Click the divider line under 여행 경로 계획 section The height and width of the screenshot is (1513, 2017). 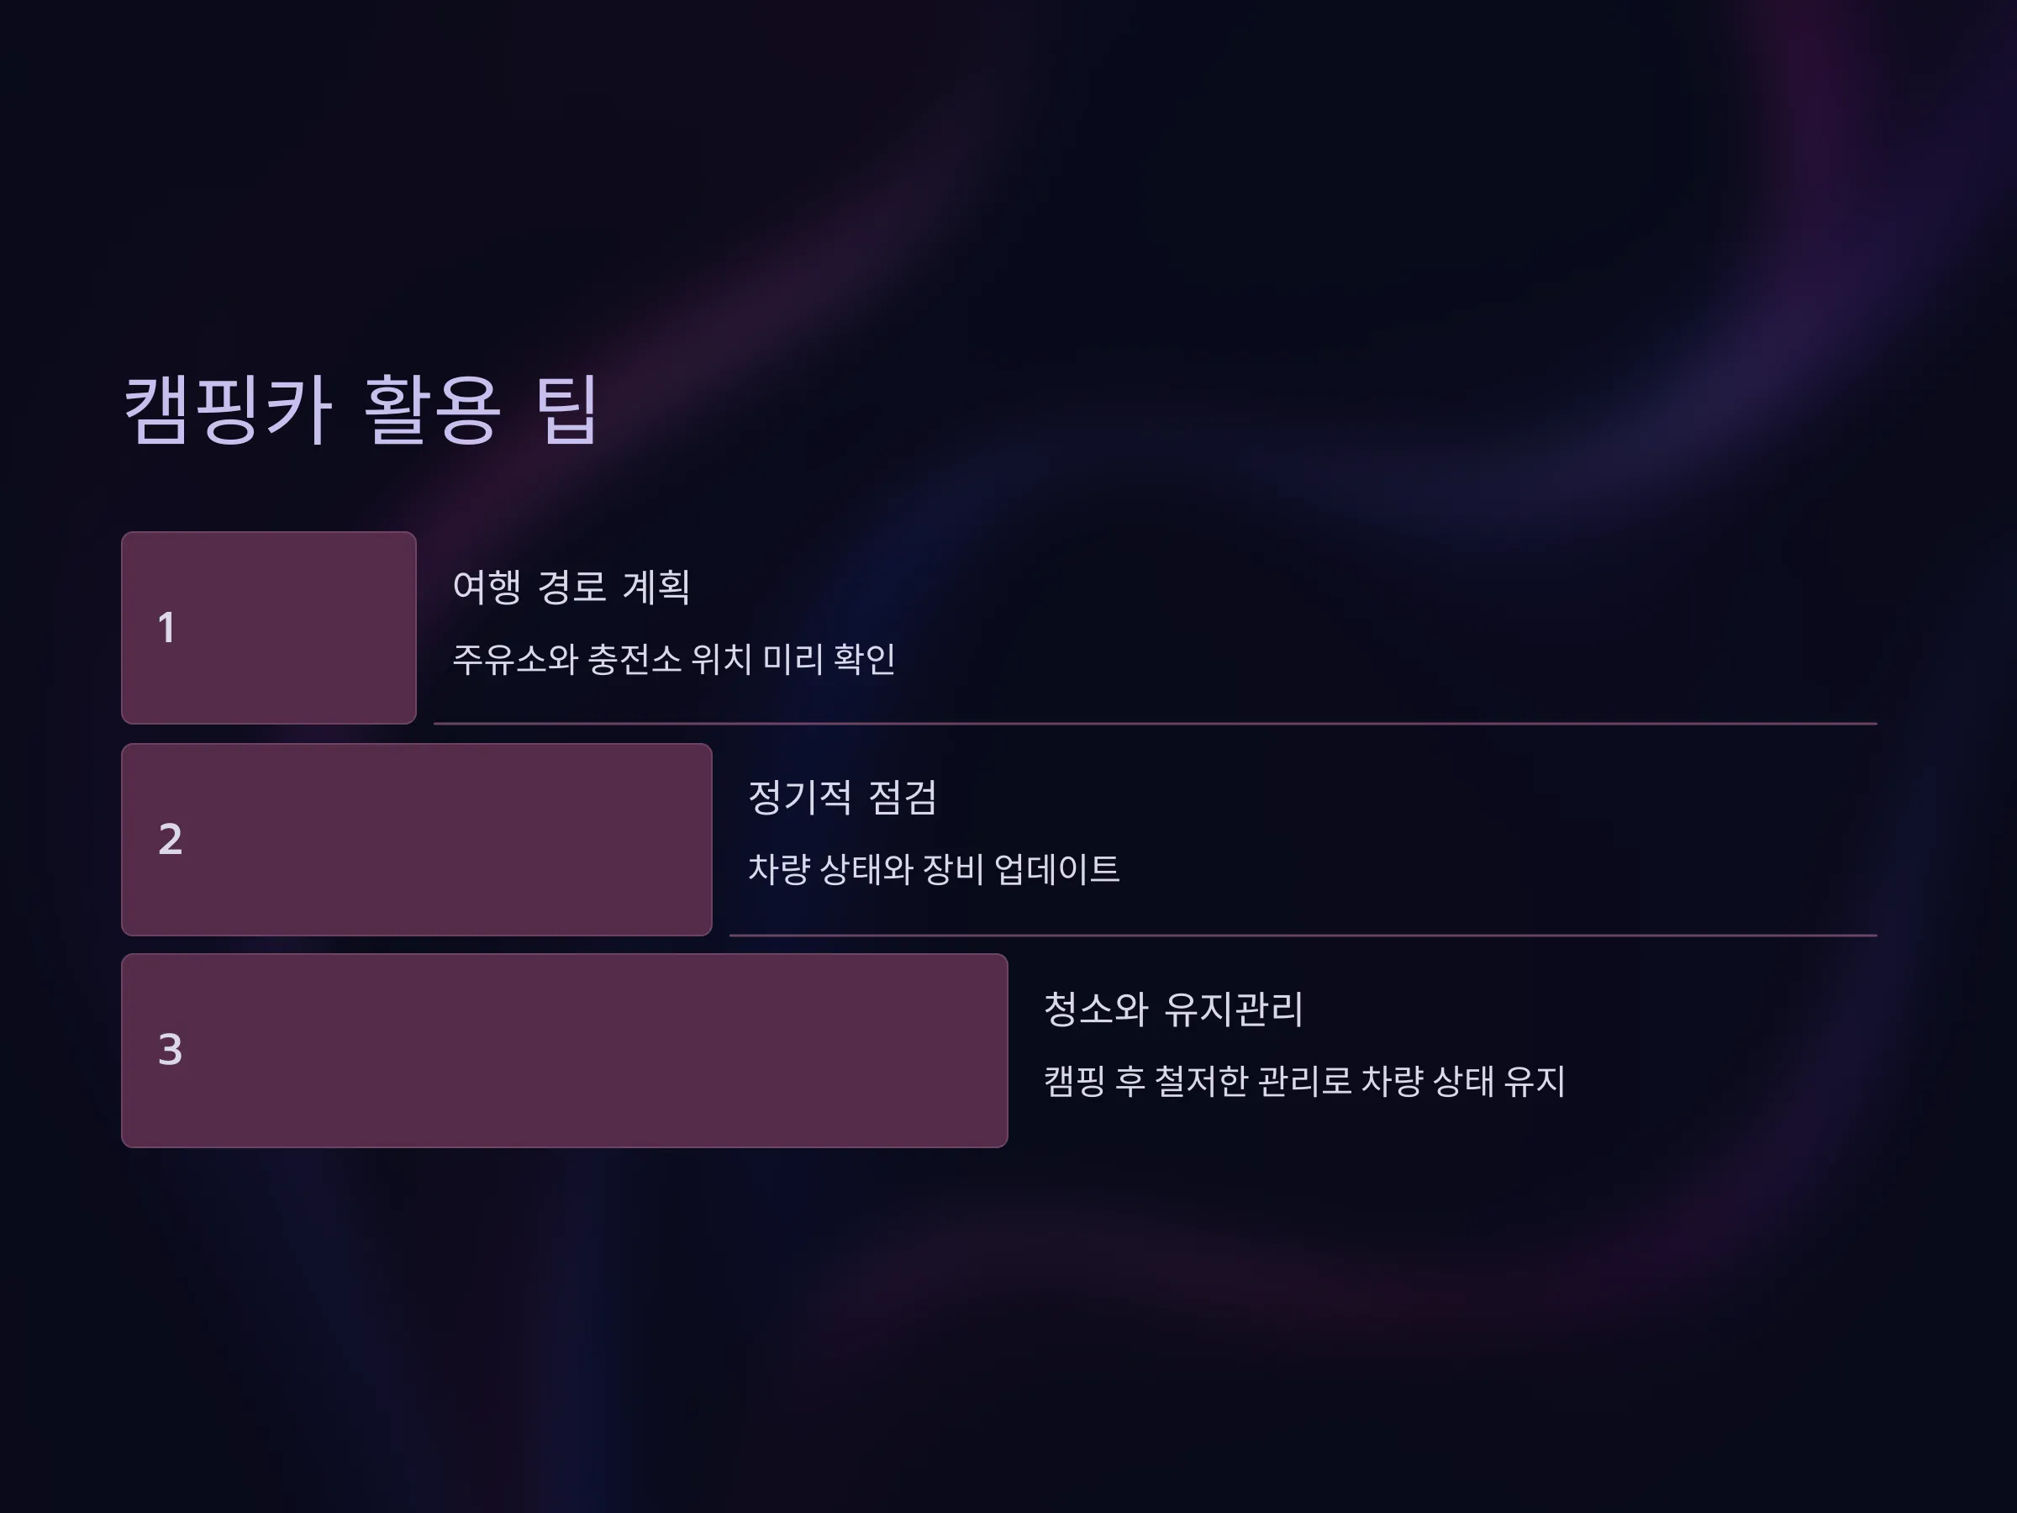pyautogui.click(x=1156, y=723)
